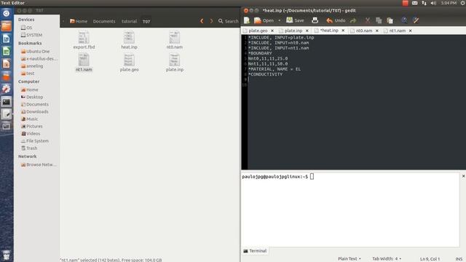Image resolution: width=466 pixels, height=262 pixels.
Task: Open Music in the sidebar
Action: (x=29, y=119)
